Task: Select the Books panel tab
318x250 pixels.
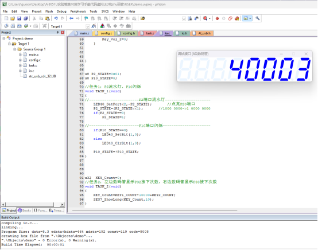Action: tap(25, 210)
